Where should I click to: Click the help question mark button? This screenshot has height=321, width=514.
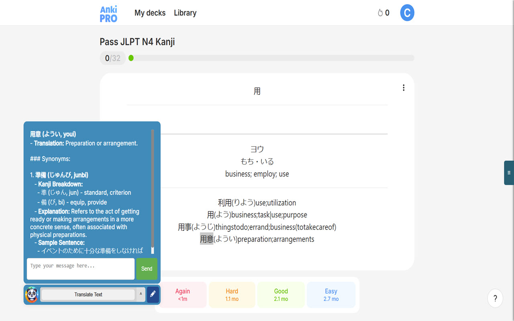495,298
